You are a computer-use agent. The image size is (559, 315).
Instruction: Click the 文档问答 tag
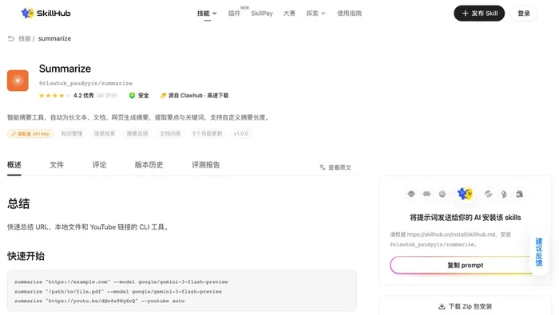(170, 134)
